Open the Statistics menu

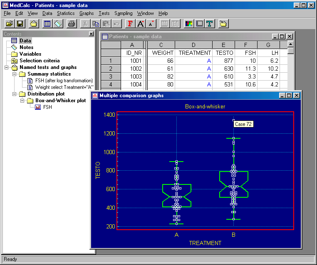click(66, 13)
